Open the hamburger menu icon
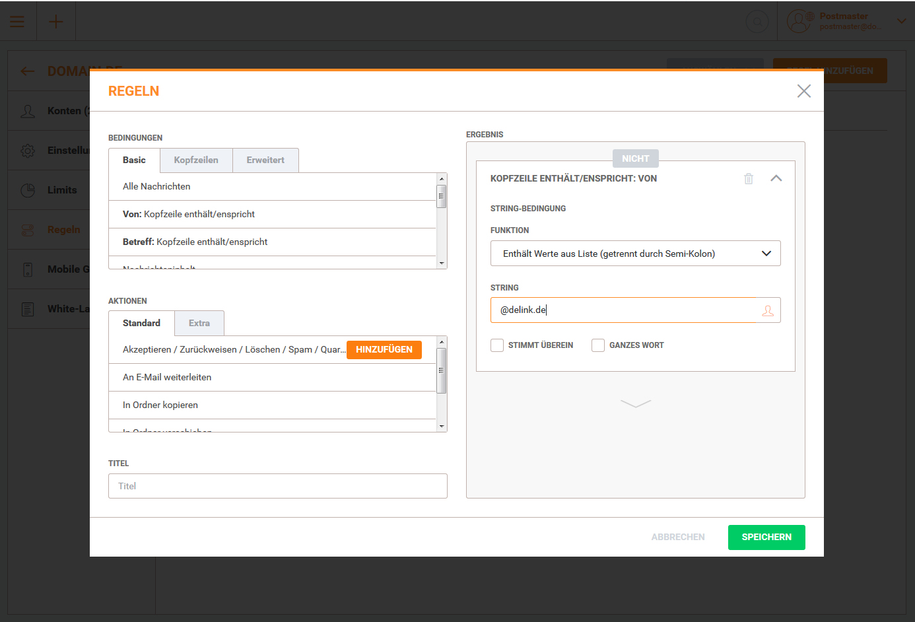The width and height of the screenshot is (915, 622). [x=17, y=22]
